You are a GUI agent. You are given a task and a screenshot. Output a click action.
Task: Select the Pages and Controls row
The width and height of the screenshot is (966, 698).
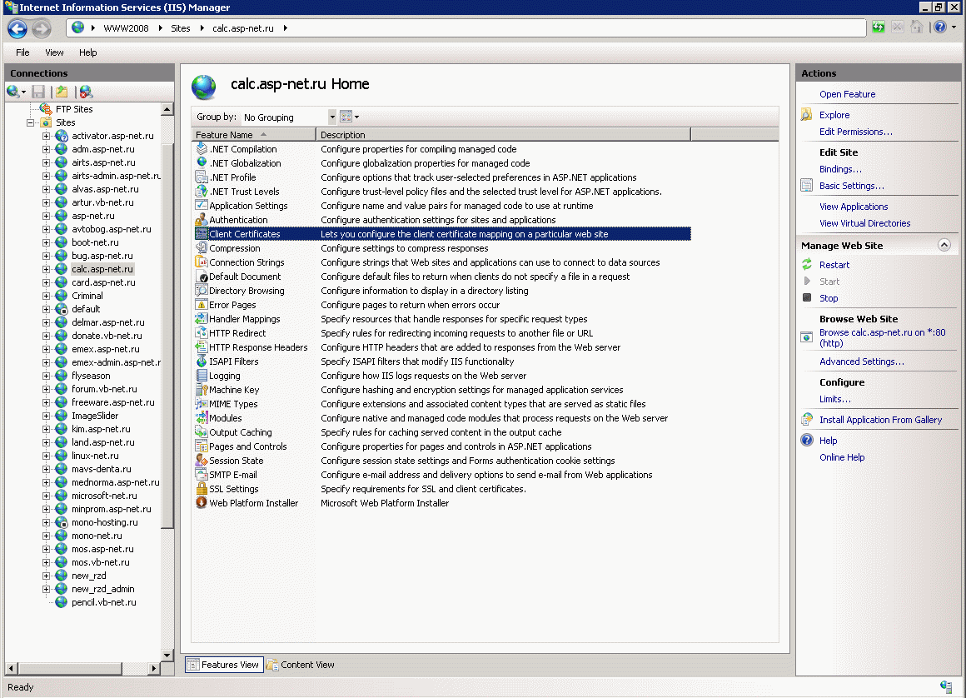443,446
